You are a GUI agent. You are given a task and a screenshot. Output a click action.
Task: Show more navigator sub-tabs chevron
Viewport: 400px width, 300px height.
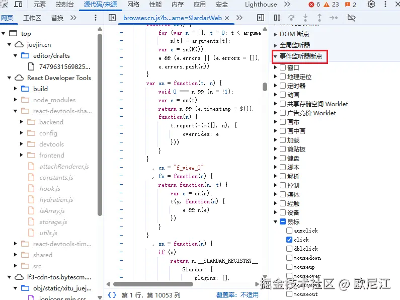click(73, 18)
